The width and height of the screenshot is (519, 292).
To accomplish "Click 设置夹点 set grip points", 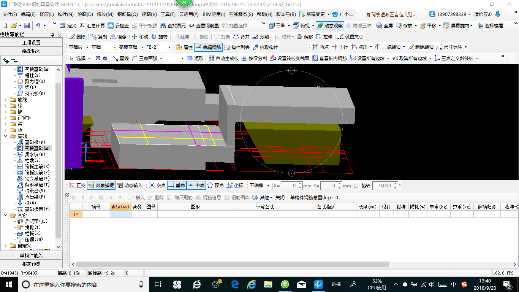I will pos(350,37).
